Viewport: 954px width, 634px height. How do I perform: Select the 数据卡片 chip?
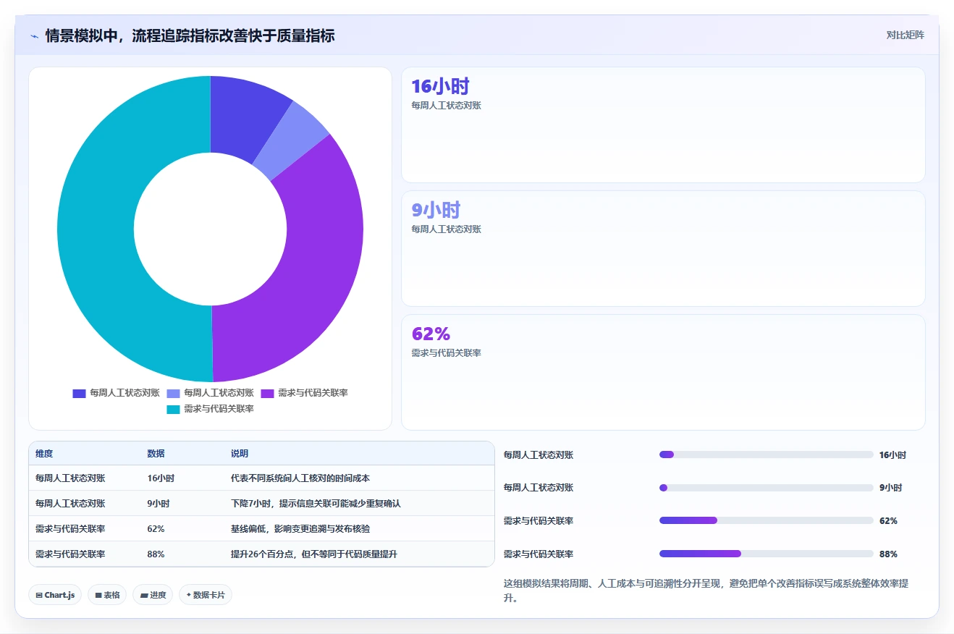click(x=206, y=595)
